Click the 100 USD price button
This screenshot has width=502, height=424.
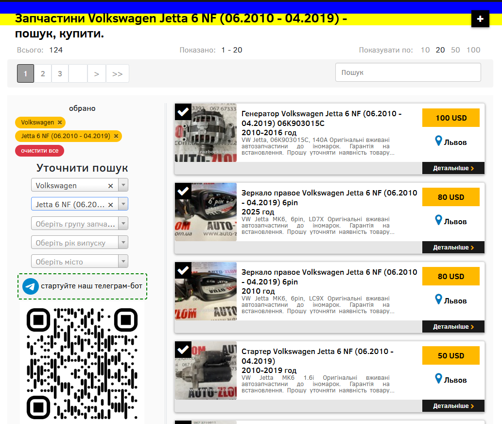click(x=451, y=118)
